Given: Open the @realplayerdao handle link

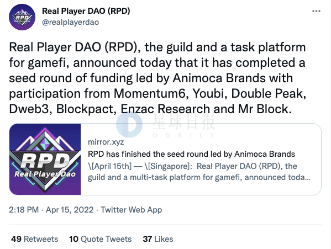Looking at the screenshot, I should pos(71,22).
